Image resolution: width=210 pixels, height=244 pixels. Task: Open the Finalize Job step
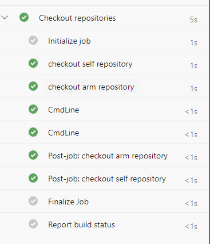(x=105, y=202)
